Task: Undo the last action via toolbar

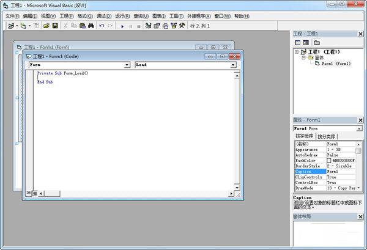Action: point(102,26)
